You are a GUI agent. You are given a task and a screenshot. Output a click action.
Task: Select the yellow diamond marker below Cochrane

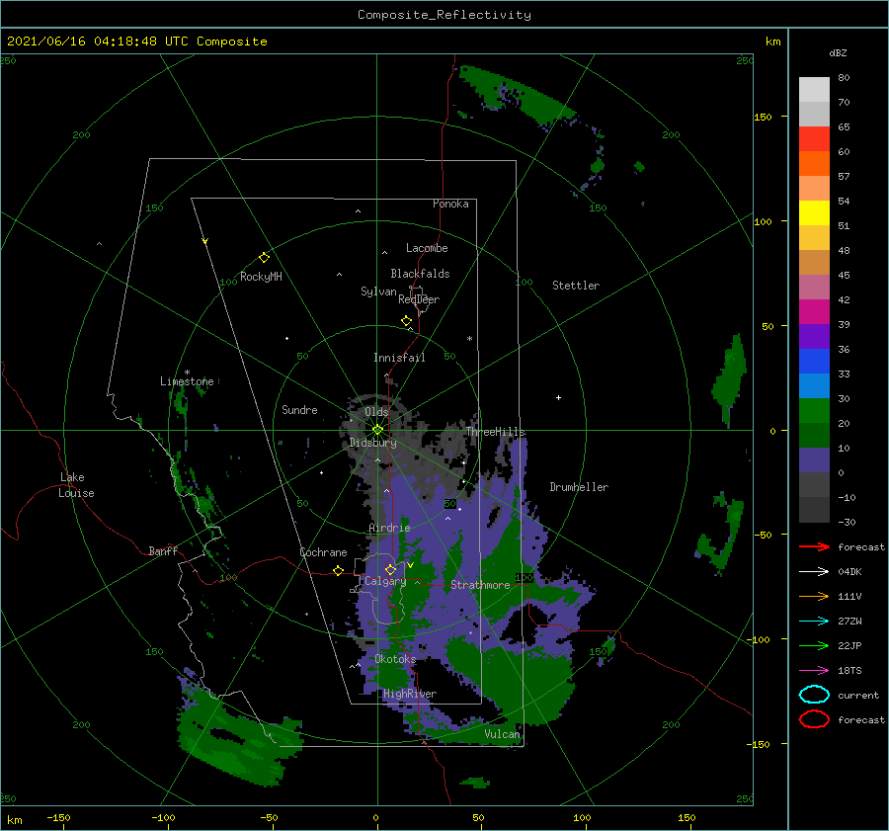[338, 570]
